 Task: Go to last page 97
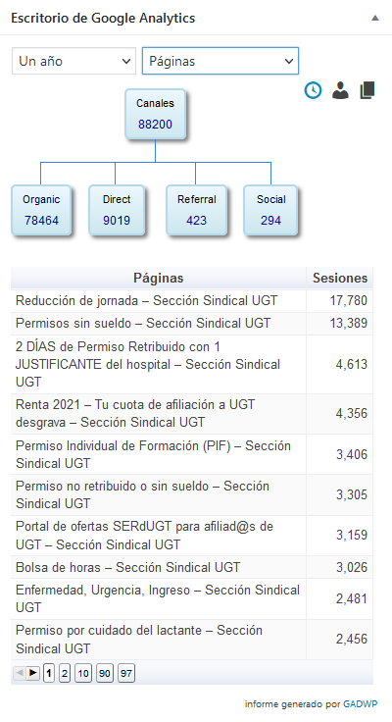click(126, 674)
